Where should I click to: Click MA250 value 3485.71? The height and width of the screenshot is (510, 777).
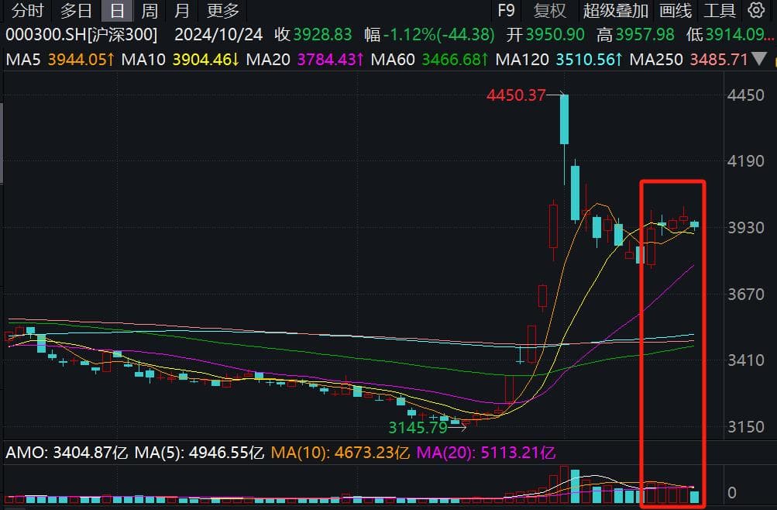719,60
